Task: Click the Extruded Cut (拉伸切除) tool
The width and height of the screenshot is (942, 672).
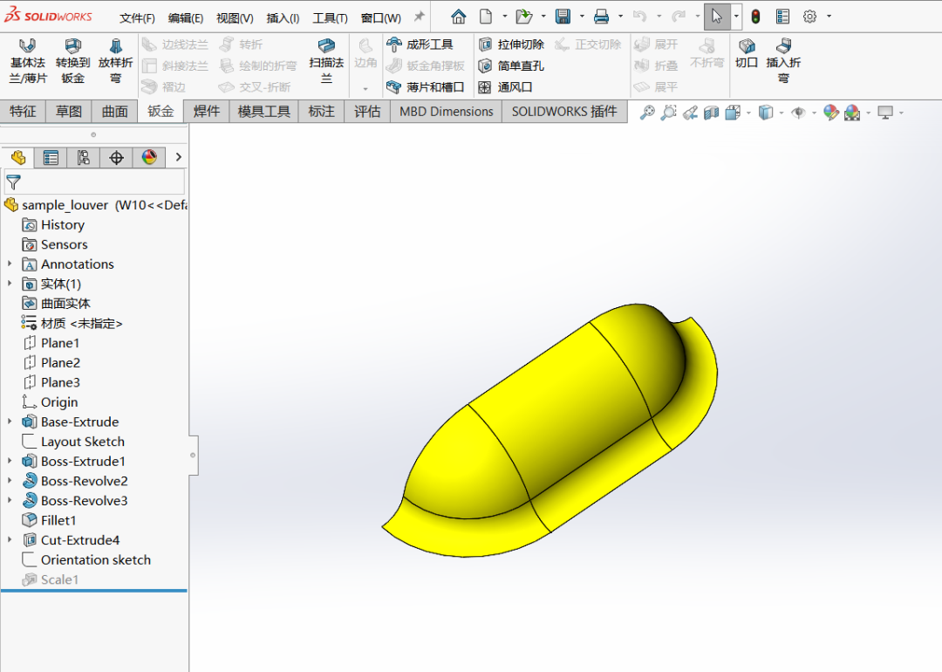Action: (x=512, y=45)
